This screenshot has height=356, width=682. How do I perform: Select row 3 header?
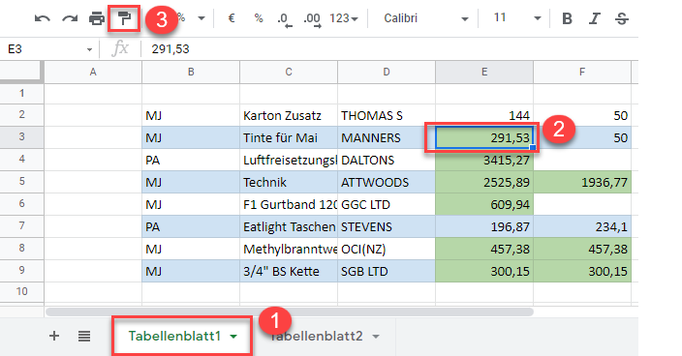pyautogui.click(x=21, y=137)
